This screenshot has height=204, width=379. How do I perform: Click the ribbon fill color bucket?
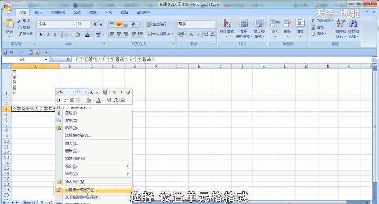coord(77,35)
